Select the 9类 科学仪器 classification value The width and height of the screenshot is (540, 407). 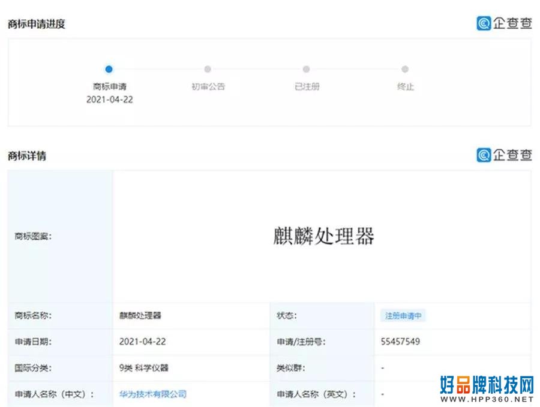(x=143, y=368)
